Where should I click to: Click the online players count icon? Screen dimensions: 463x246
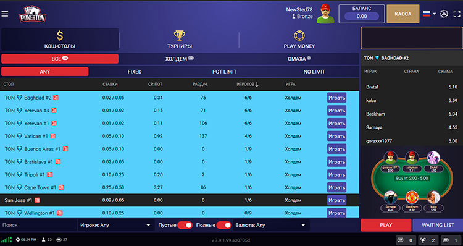coord(44,239)
